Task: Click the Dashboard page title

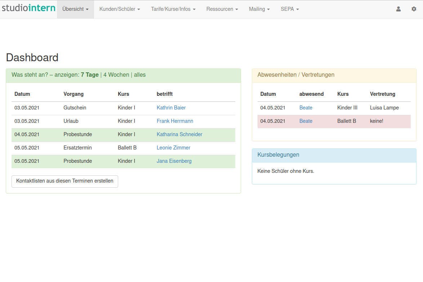Action: click(x=32, y=57)
